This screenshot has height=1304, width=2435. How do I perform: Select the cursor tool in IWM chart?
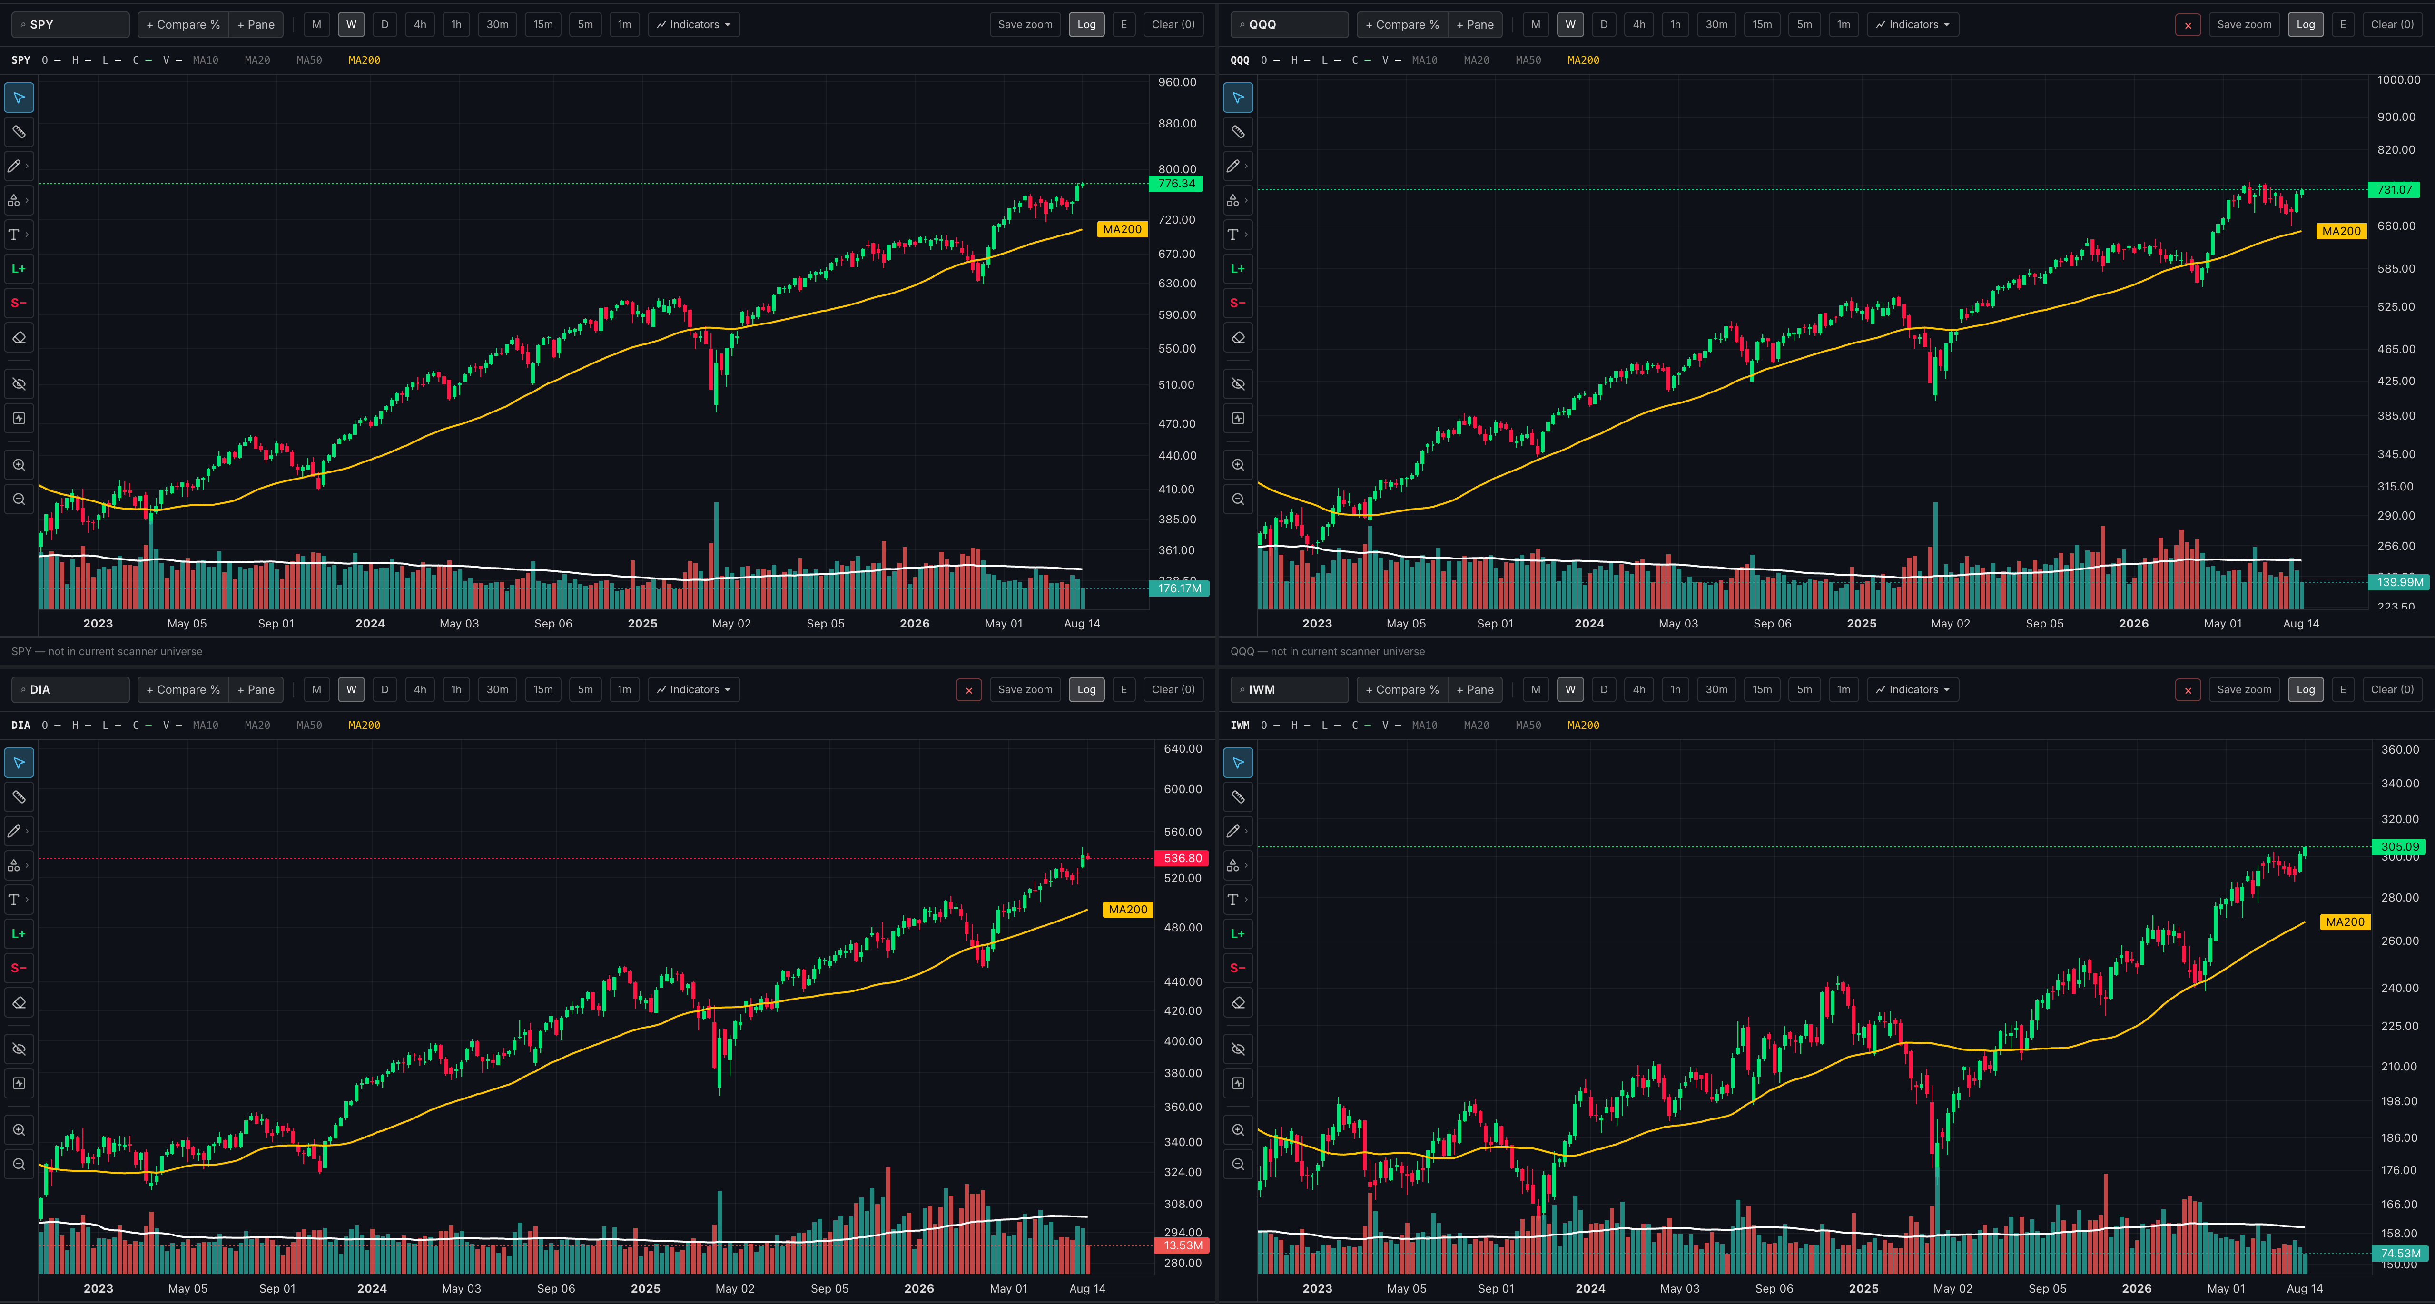coord(1238,763)
